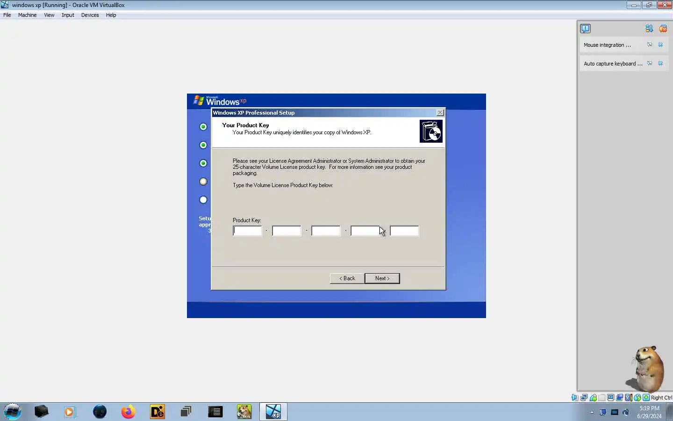Open the Windows Start menu orb
Screen dimensions: 673x421
[x=13, y=412]
